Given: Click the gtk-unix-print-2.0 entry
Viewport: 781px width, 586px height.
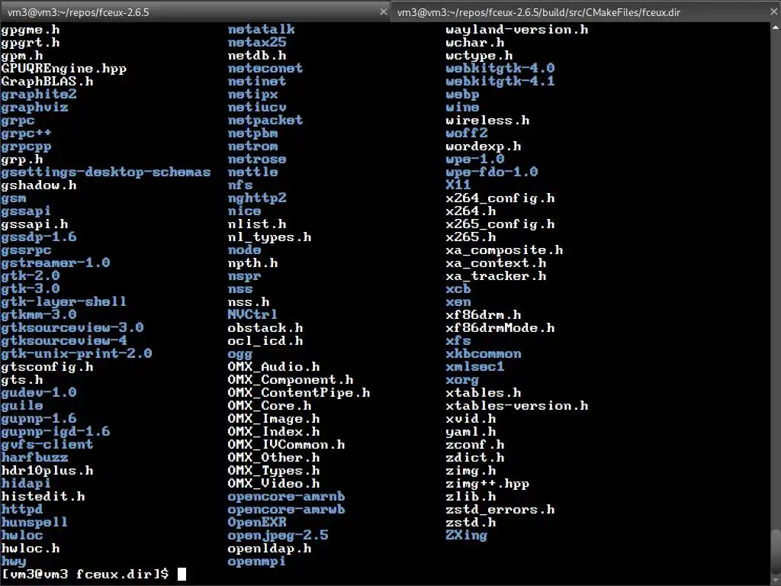Looking at the screenshot, I should [x=76, y=353].
